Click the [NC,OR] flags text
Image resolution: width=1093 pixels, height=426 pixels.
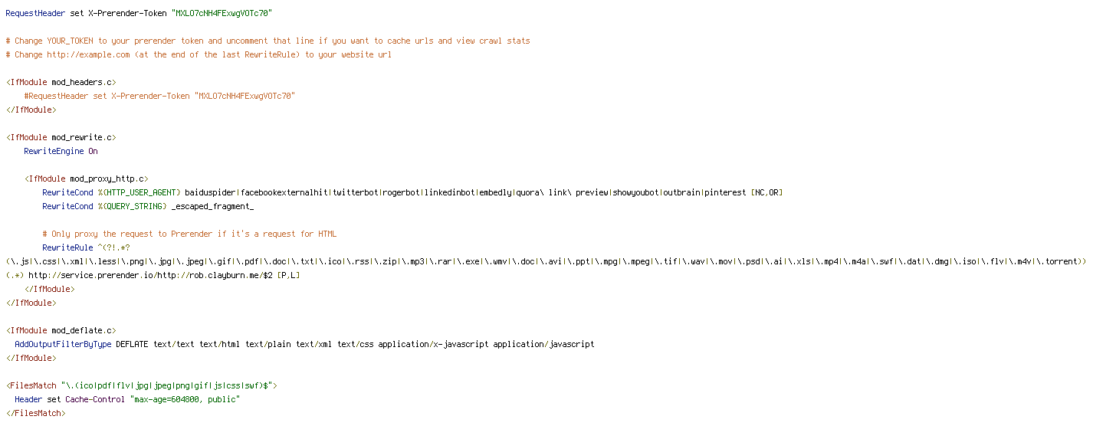[766, 192]
